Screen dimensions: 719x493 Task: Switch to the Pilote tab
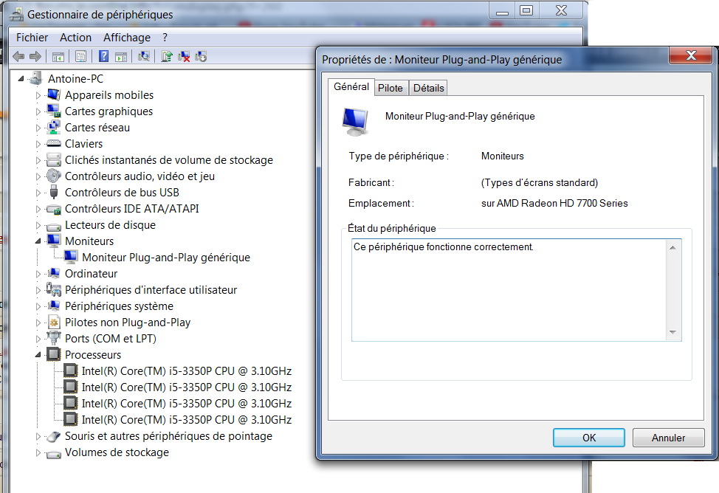click(x=391, y=88)
